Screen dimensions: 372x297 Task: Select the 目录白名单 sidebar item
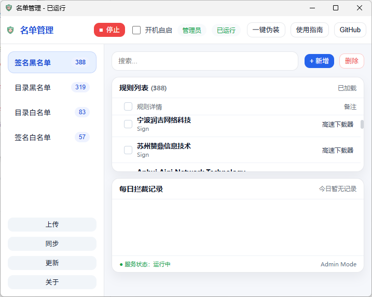[x=52, y=112]
